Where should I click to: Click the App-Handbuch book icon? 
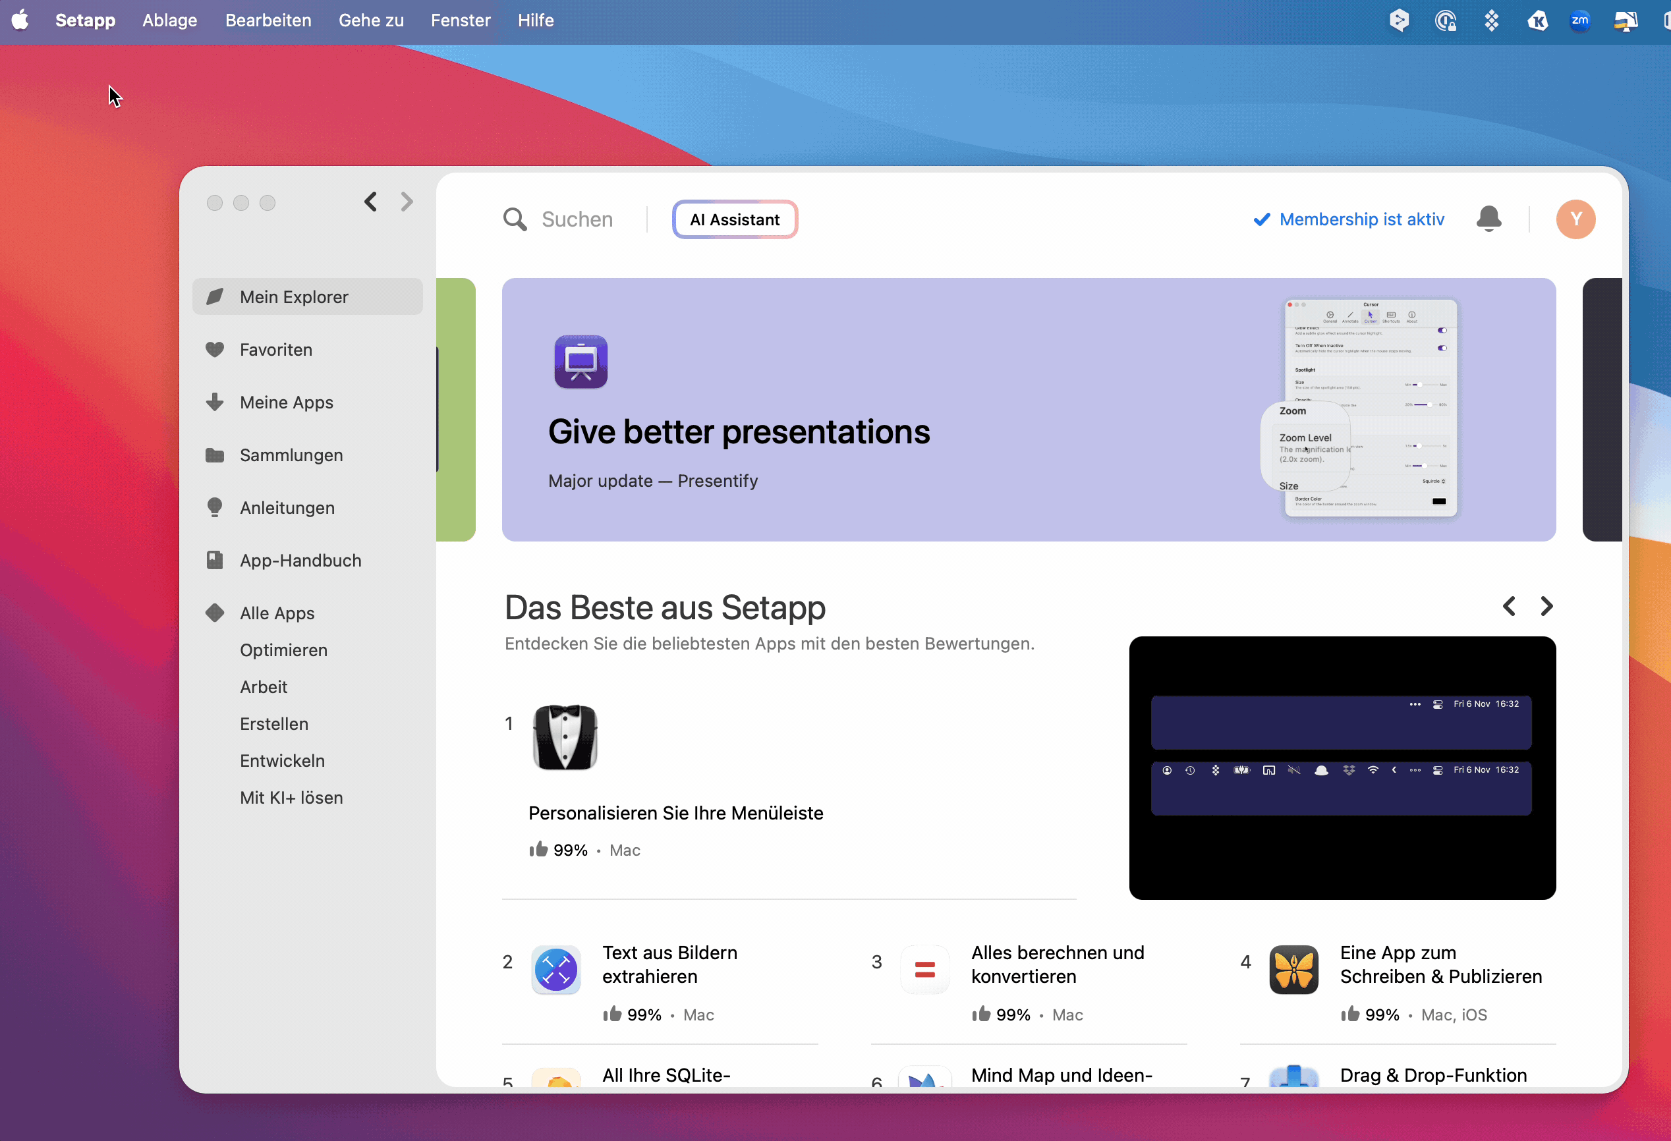pos(215,560)
